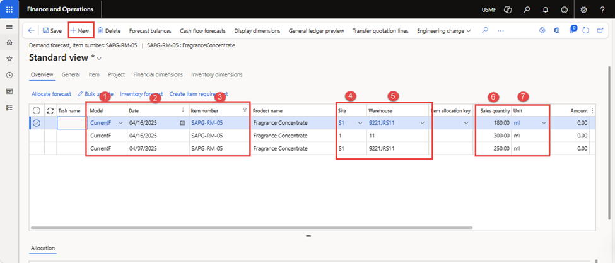Image resolution: width=615 pixels, height=263 pixels.
Task: Open Favorites star in the sidebar
Action: click(9, 59)
